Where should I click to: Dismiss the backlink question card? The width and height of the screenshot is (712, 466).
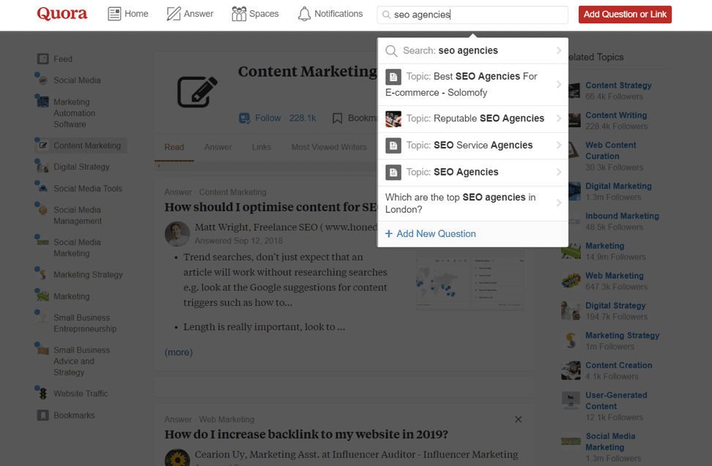tap(519, 419)
